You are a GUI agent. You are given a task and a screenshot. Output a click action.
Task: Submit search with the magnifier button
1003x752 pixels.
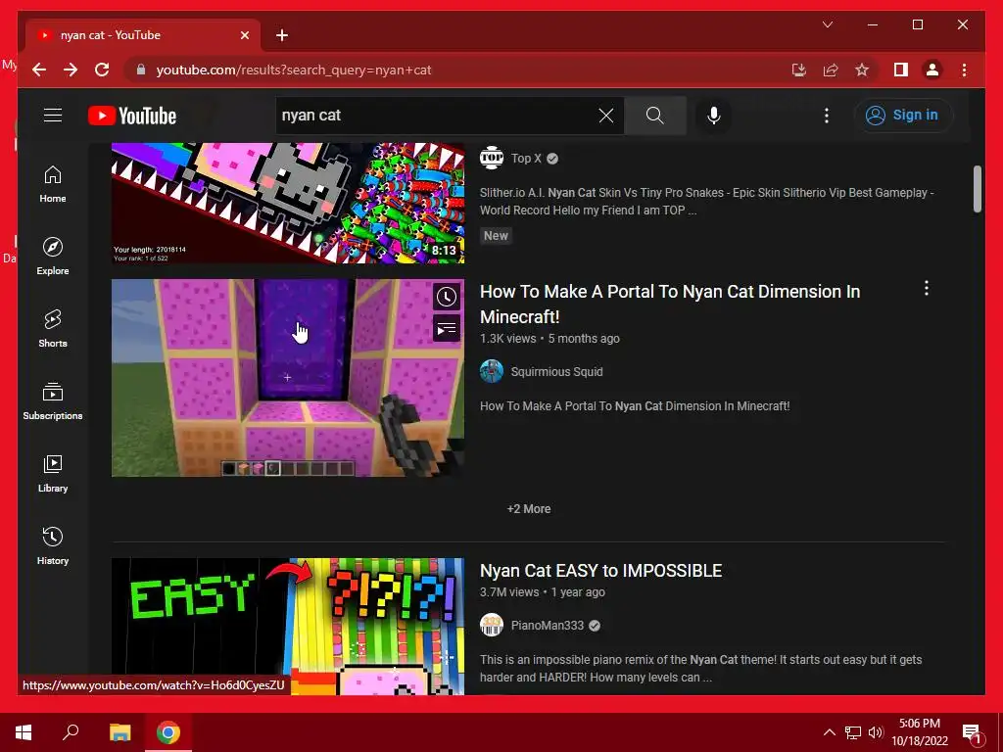(x=654, y=116)
